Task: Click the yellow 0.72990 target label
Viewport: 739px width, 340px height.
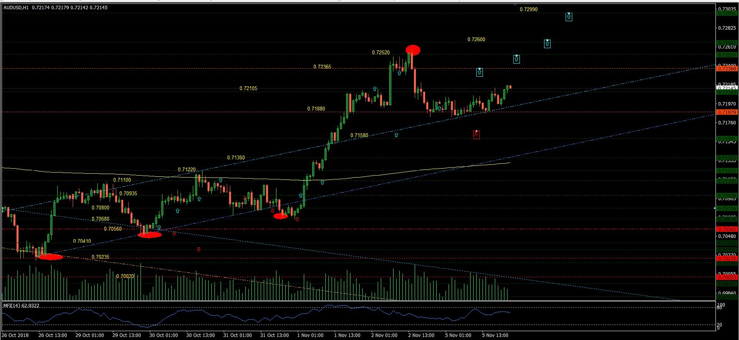Action: pyautogui.click(x=528, y=10)
